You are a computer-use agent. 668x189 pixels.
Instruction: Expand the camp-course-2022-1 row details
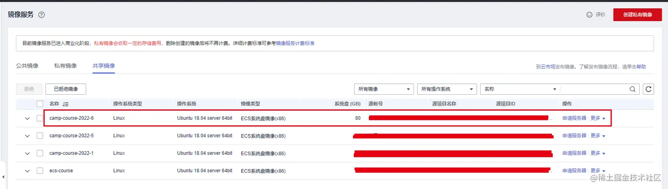[x=27, y=153]
